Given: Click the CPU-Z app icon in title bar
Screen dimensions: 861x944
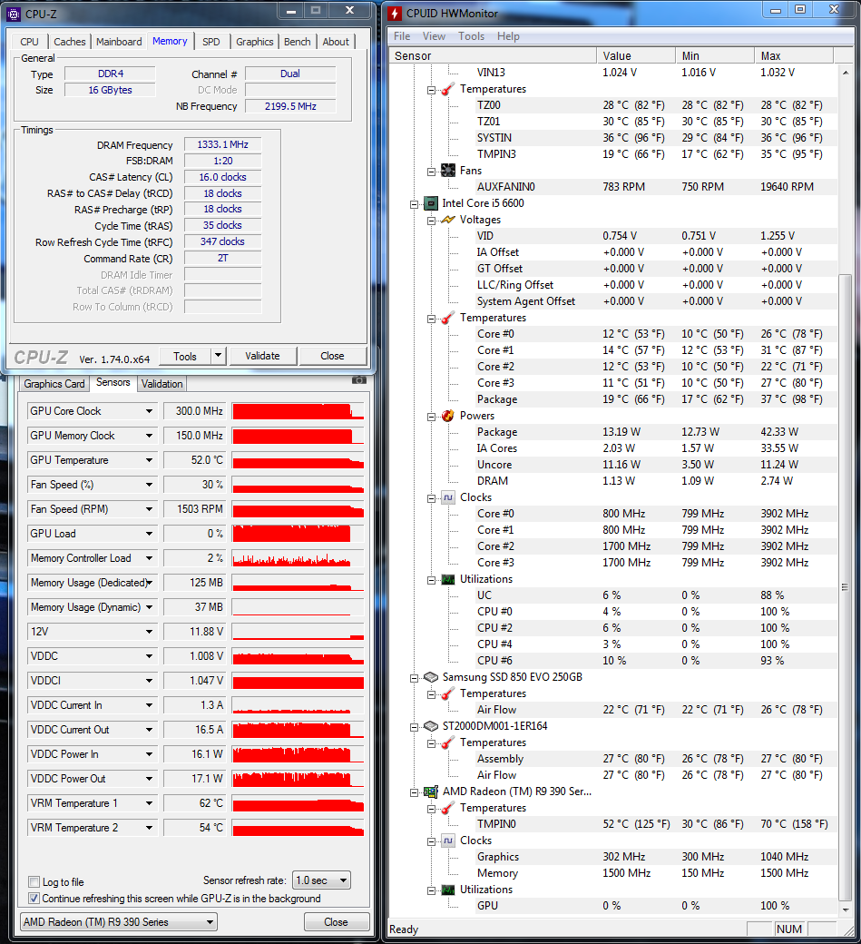Looking at the screenshot, I should coord(14,14).
